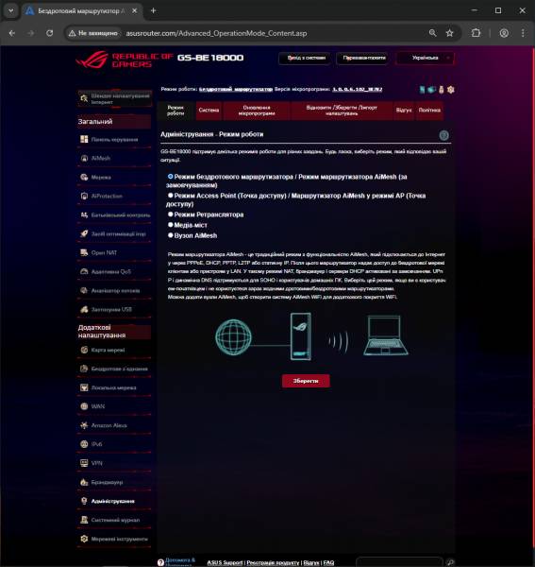Open the quick Internet setup wizard

[x=114, y=98]
